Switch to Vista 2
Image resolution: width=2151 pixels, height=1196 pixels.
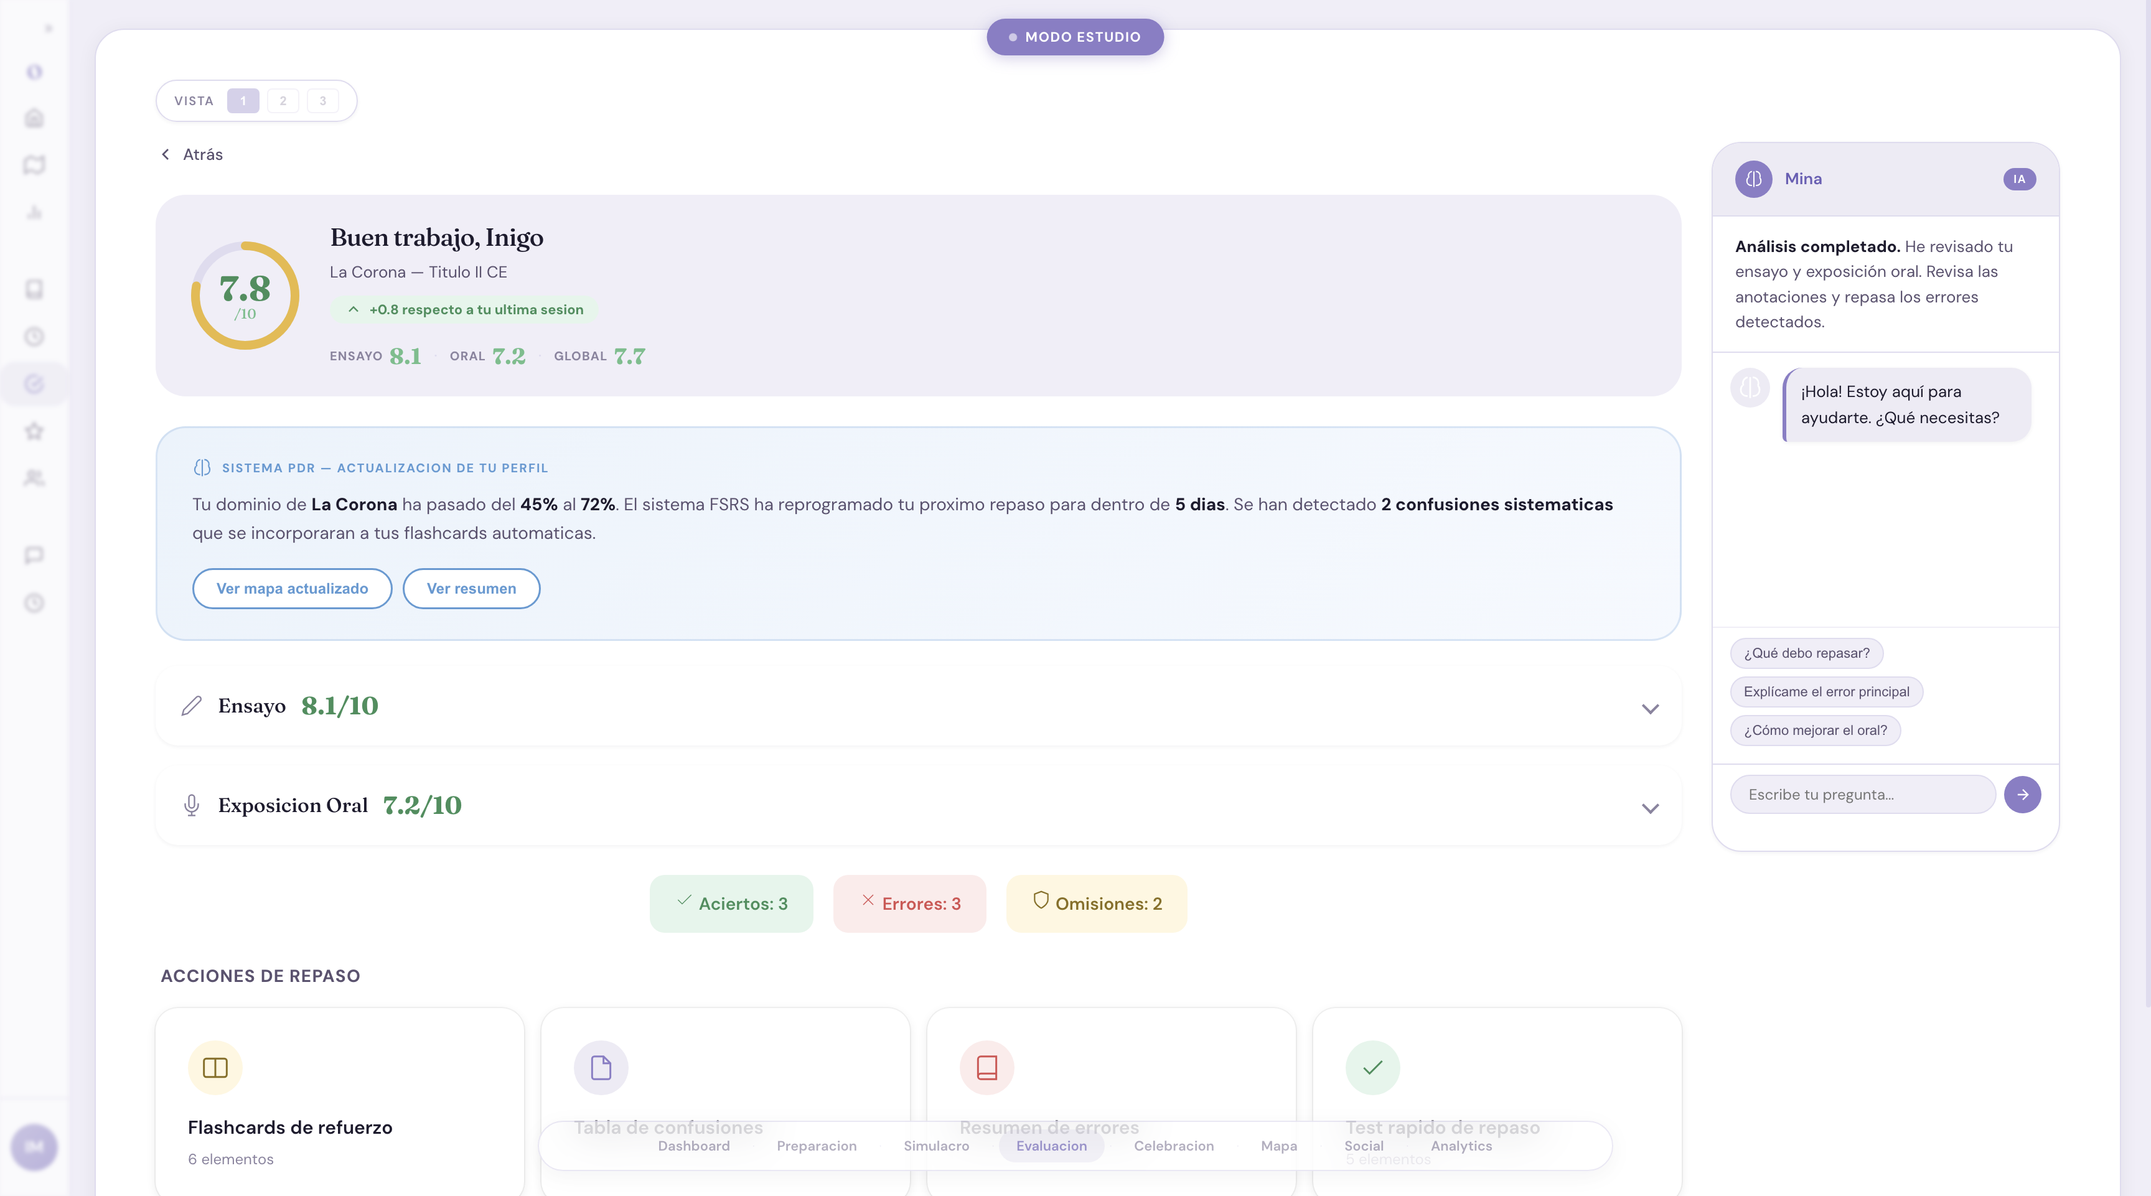283,101
